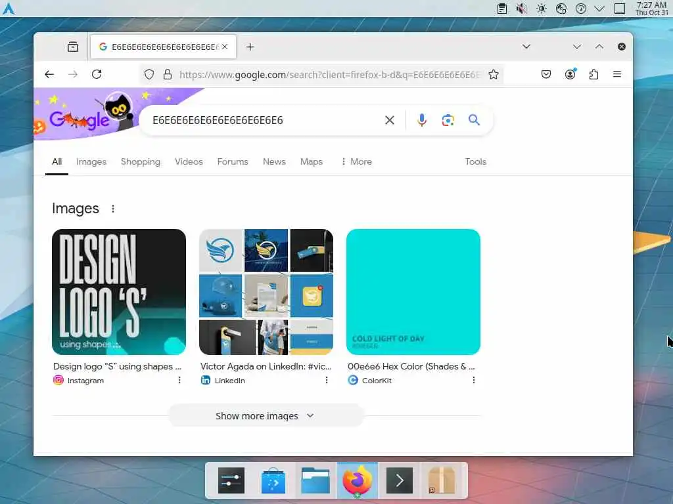
Task: Click inside the Google search text field
Action: pos(264,120)
